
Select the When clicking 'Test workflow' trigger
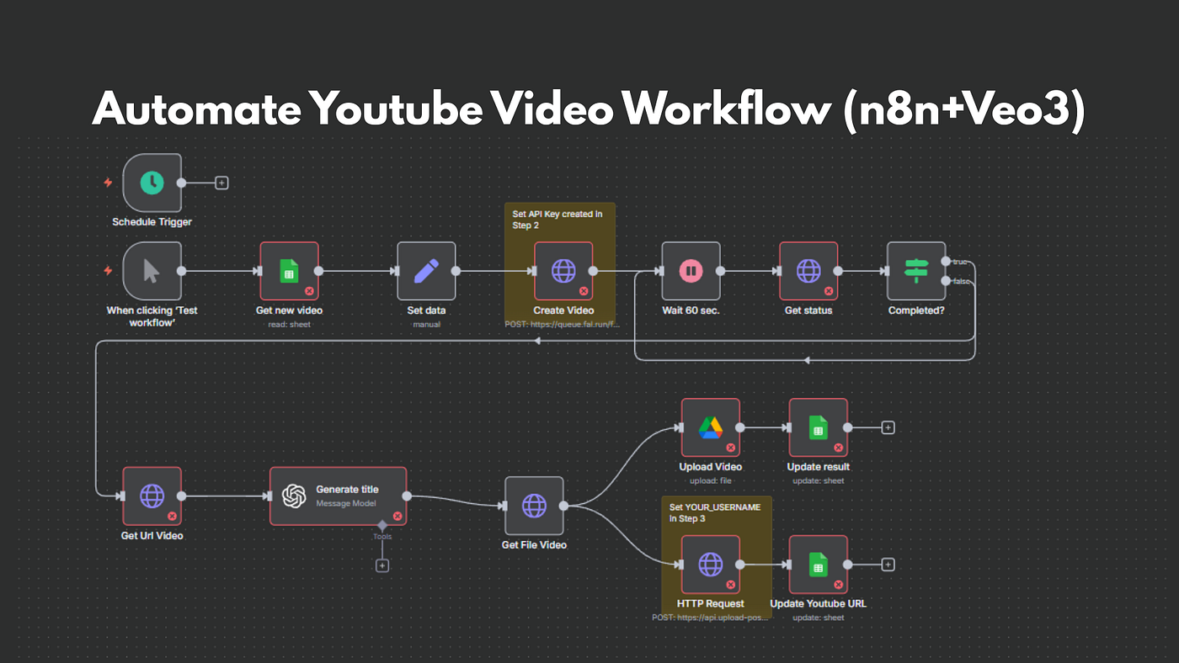coord(152,272)
